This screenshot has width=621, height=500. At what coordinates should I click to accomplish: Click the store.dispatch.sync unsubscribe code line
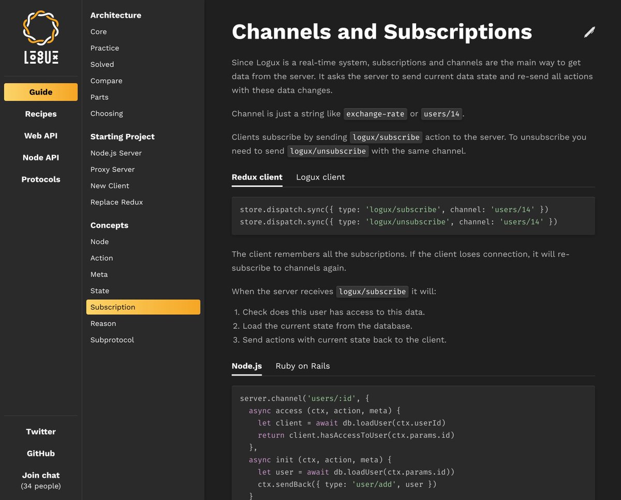398,222
